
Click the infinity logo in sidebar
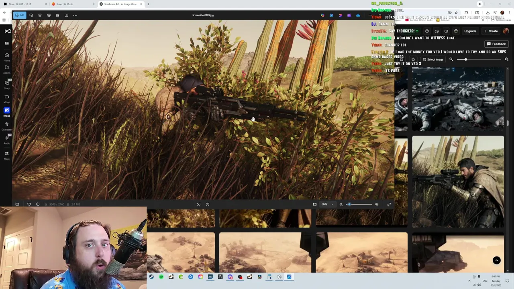click(x=8, y=31)
